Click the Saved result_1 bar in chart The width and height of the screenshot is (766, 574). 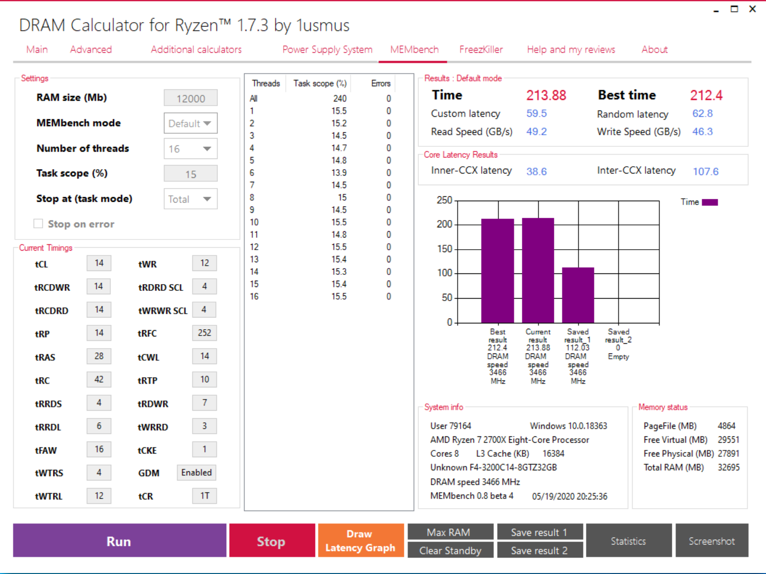tap(578, 295)
